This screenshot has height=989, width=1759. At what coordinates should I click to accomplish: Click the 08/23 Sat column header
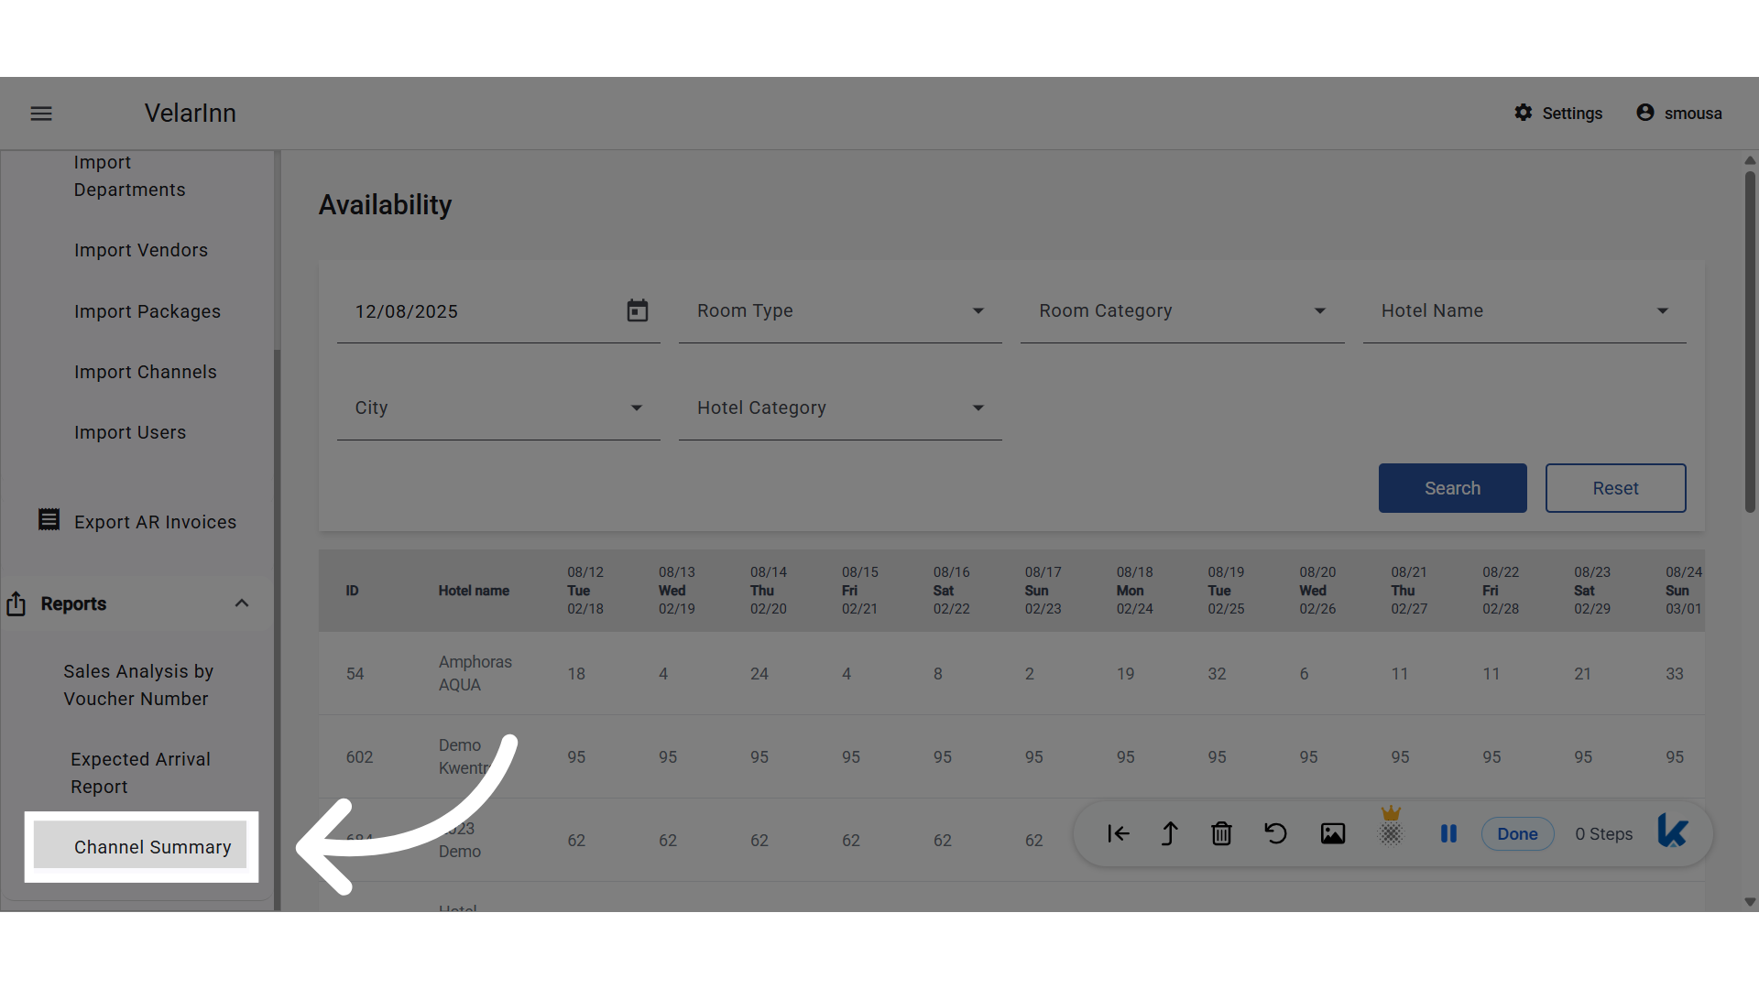click(1592, 591)
